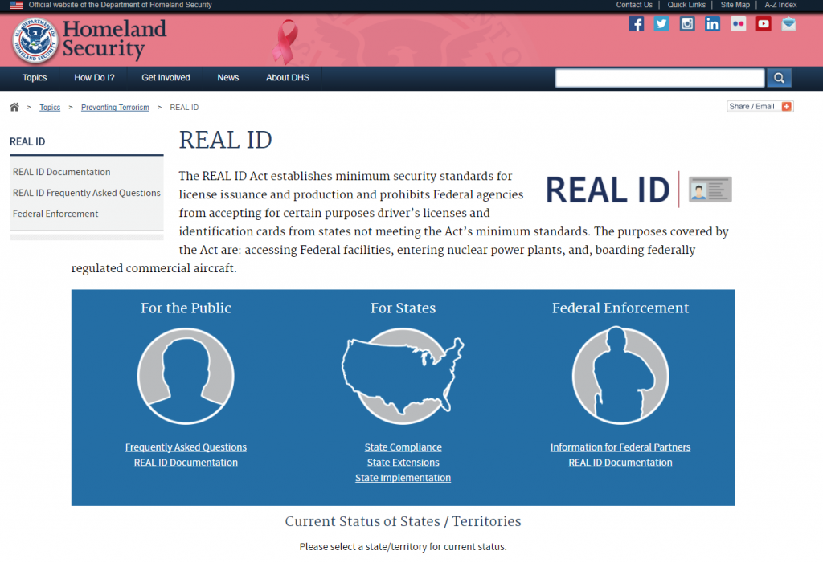The image size is (823, 563).
Task: Open the Site Map link
Action: point(735,5)
